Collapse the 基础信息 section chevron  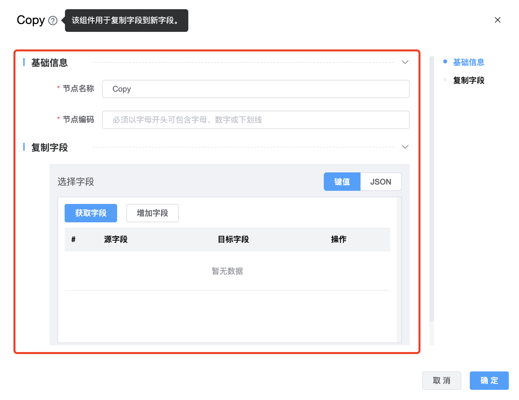405,62
